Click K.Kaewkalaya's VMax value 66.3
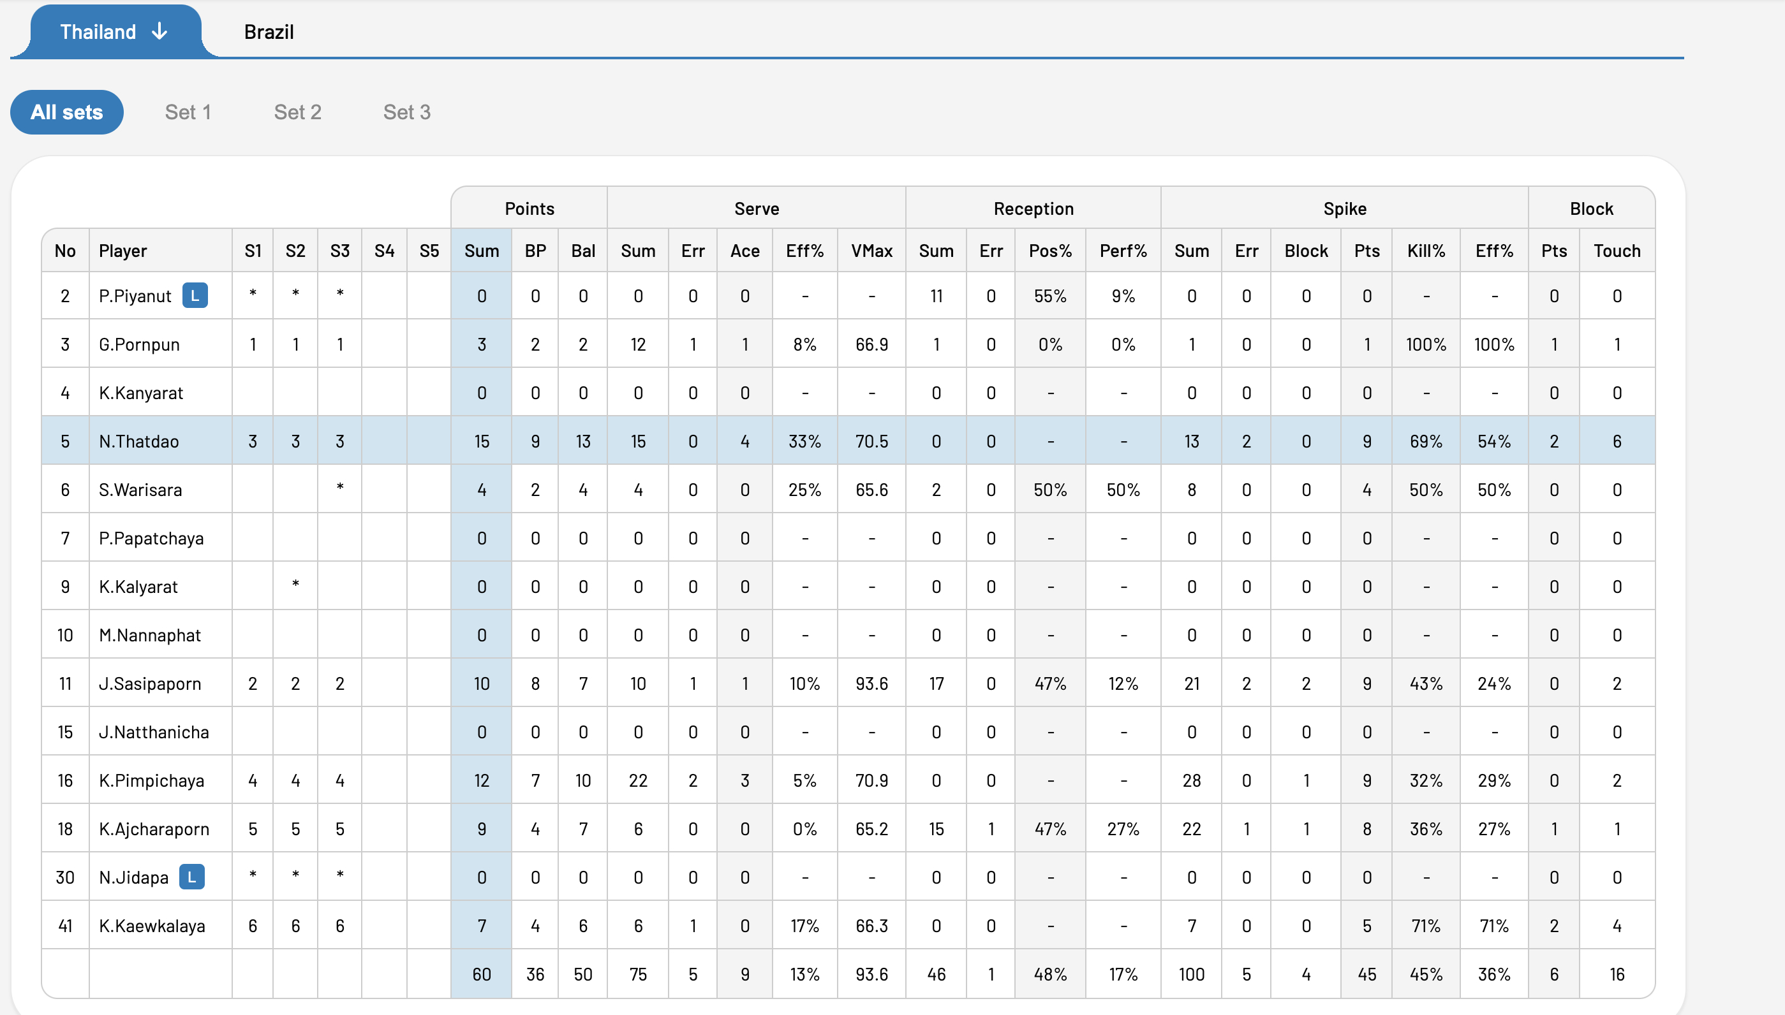1785x1015 pixels. pos(871,926)
